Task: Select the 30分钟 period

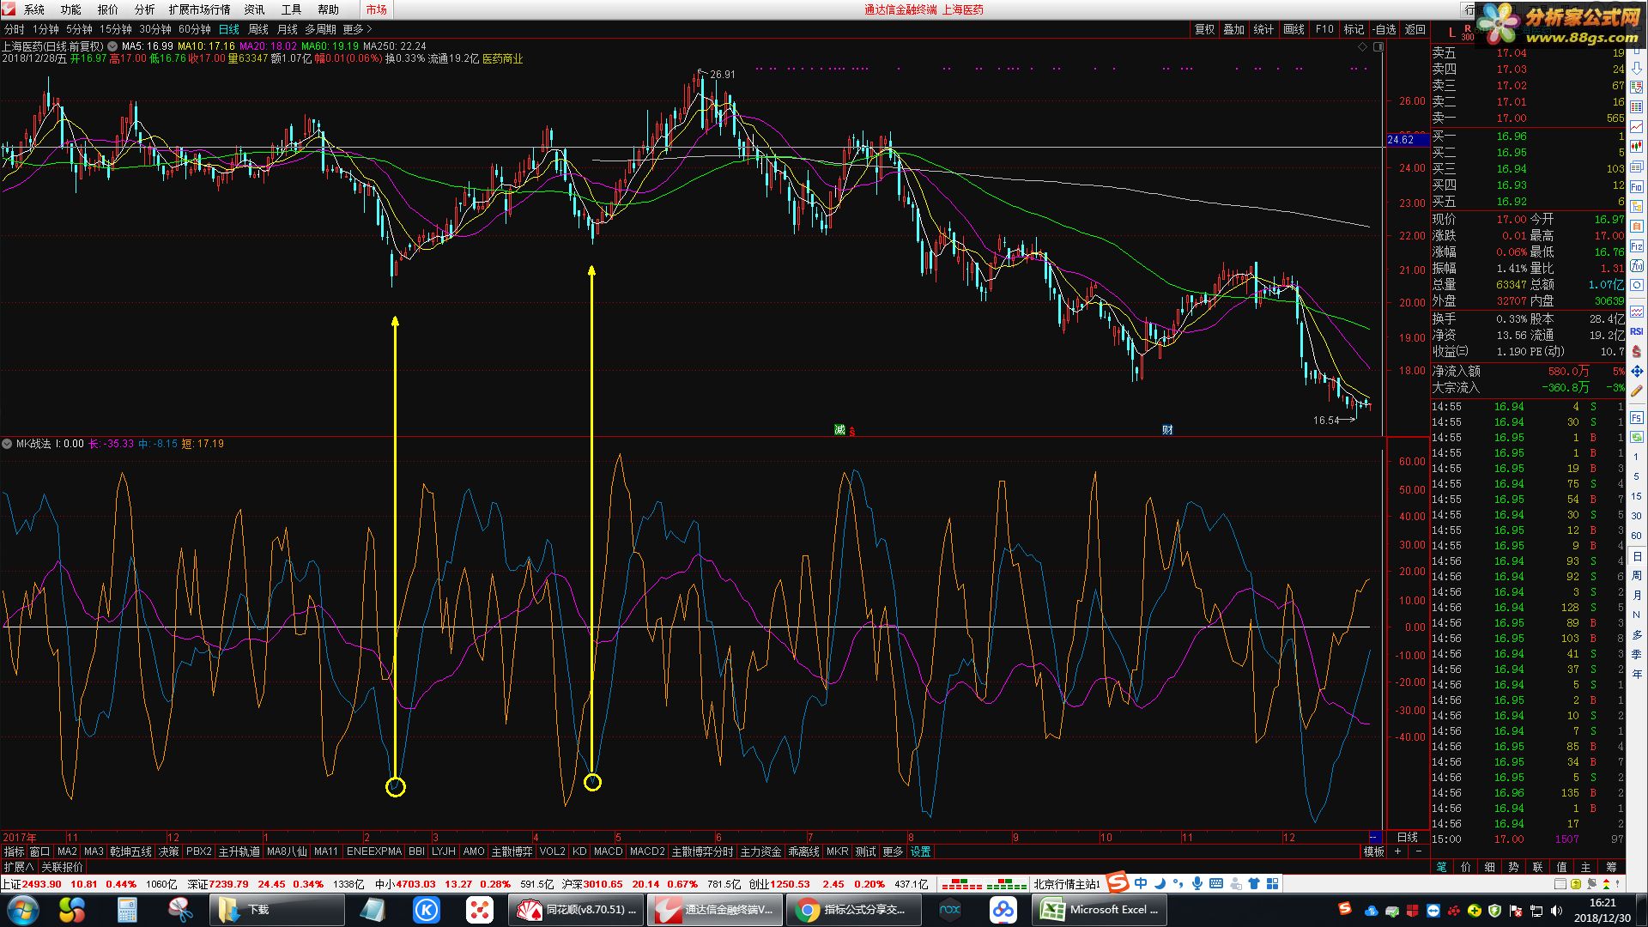Action: pyautogui.click(x=155, y=29)
